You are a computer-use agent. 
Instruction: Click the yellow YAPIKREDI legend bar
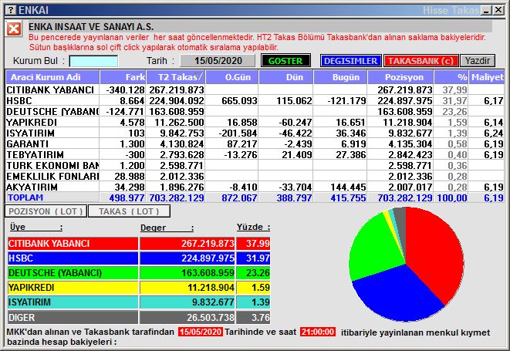click(73, 288)
